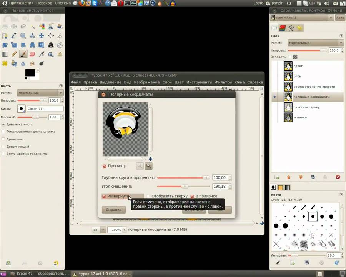Enable the Дрожание checkbox
Screen dimensions: 346x277
3,139
